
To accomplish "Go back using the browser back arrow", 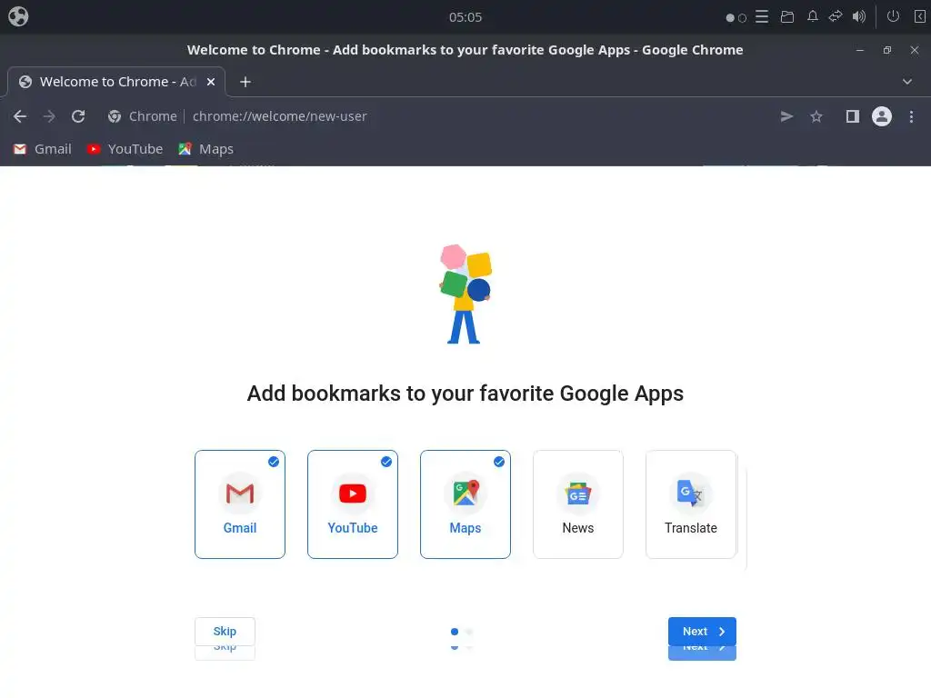I will coord(20,116).
